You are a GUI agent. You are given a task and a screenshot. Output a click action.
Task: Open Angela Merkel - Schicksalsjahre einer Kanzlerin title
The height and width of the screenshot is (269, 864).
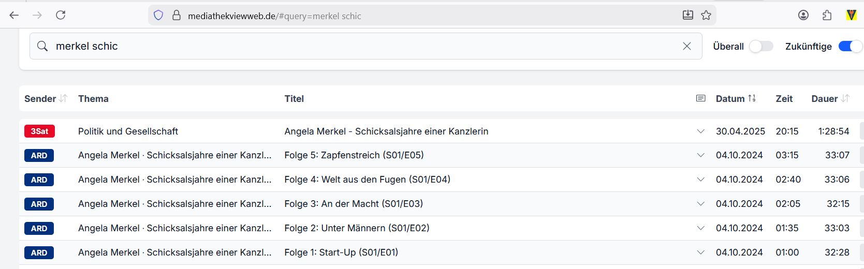pos(386,131)
